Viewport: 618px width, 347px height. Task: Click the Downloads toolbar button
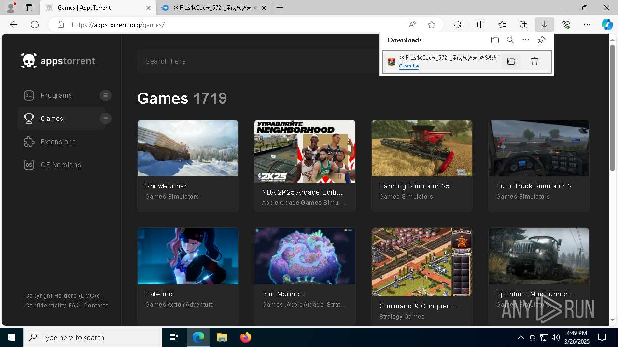coord(545,25)
